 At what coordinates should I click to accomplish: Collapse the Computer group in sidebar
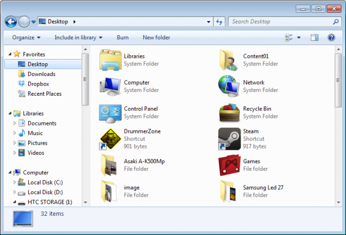pyautogui.click(x=10, y=172)
